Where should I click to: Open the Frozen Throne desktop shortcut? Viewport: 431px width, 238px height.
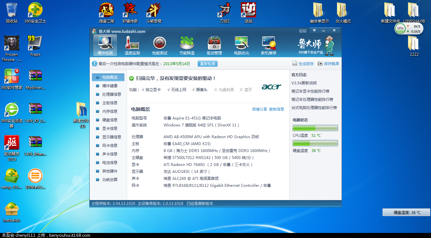coord(12,48)
